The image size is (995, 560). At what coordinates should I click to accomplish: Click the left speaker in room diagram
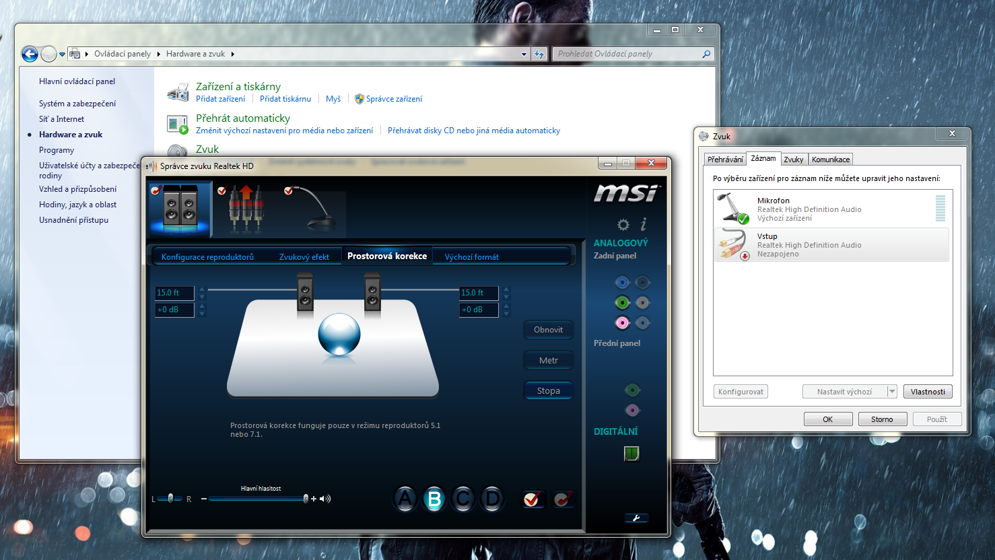[x=305, y=293]
